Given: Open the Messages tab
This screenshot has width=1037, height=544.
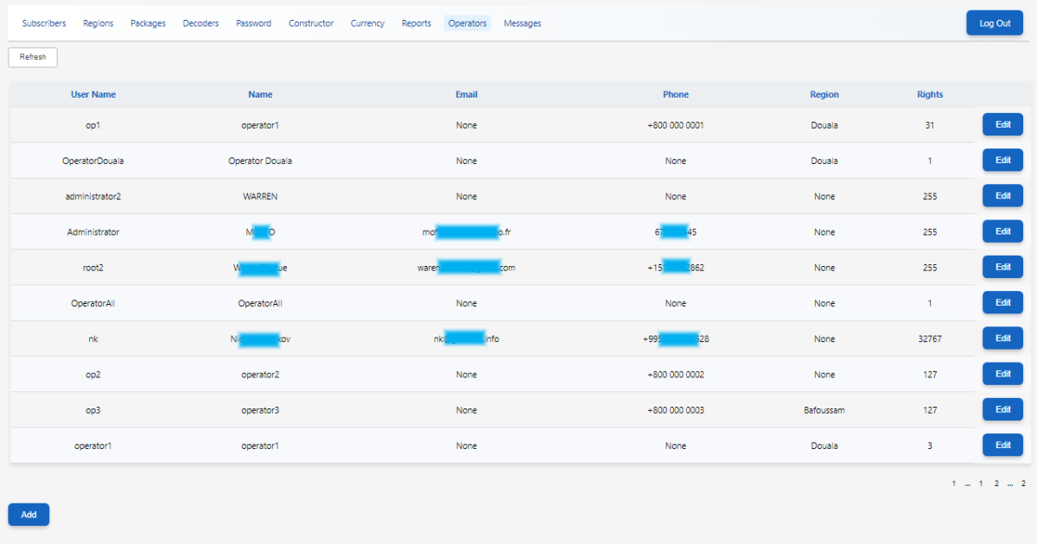Looking at the screenshot, I should point(522,23).
